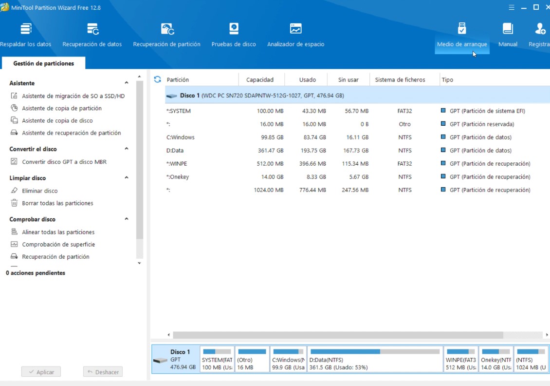Viewport: 550px width, 386px height.
Task: Collapse the Asistente section
Action: (127, 83)
